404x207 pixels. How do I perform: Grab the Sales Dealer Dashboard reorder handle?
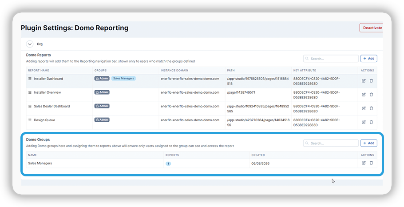30,106
